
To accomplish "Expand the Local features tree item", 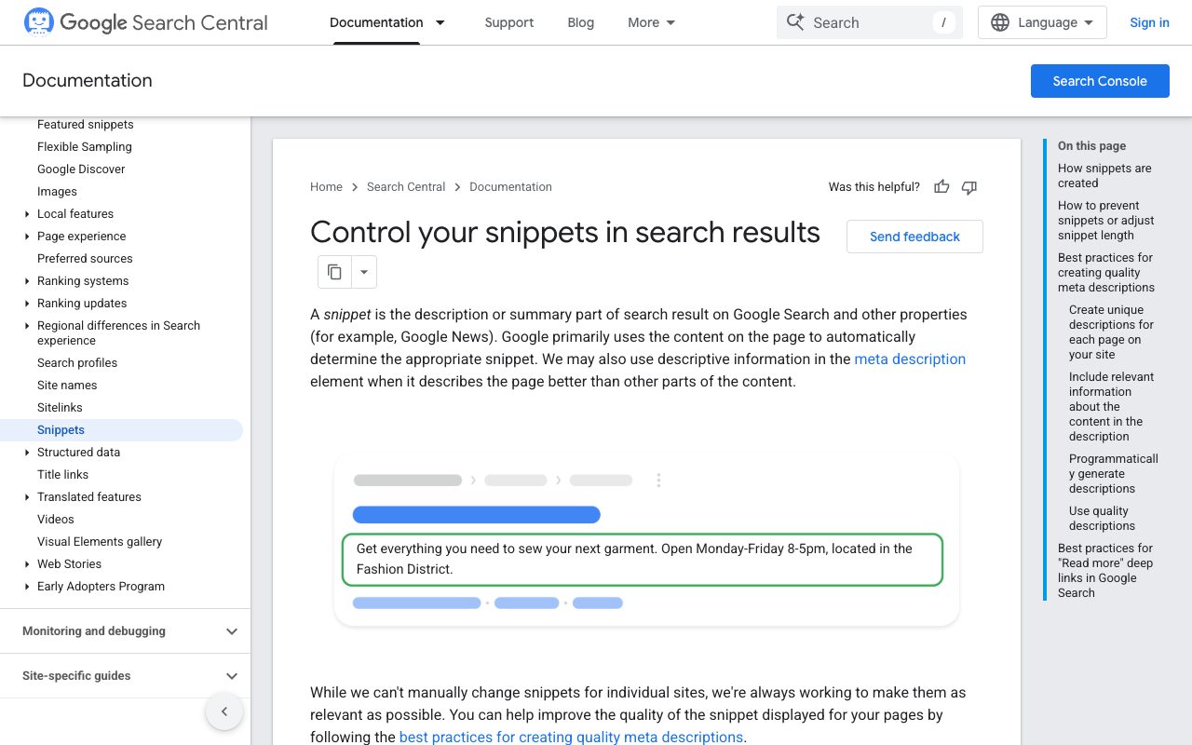I will tap(27, 214).
